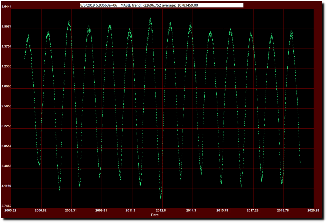Click the x-axis label 2017.29

[253, 211]
